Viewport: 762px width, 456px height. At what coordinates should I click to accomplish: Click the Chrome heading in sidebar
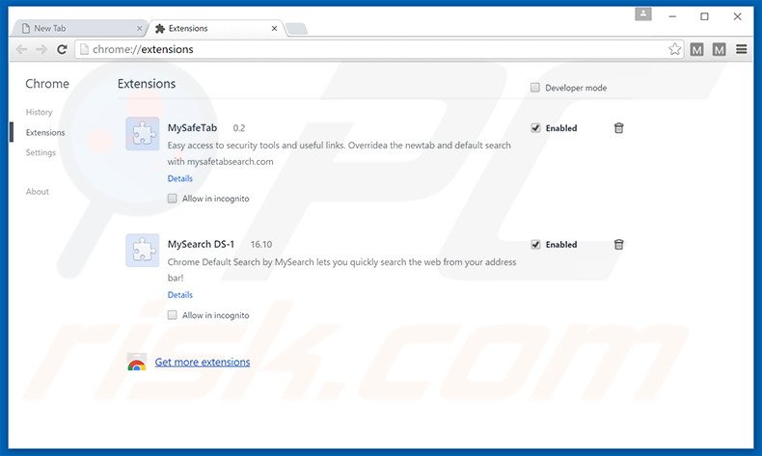47,84
